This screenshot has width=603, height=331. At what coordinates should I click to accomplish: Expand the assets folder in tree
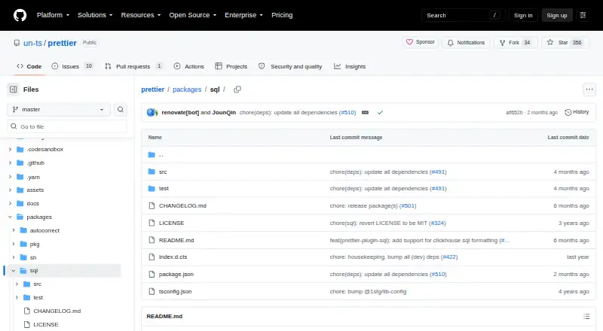[x=10, y=190]
